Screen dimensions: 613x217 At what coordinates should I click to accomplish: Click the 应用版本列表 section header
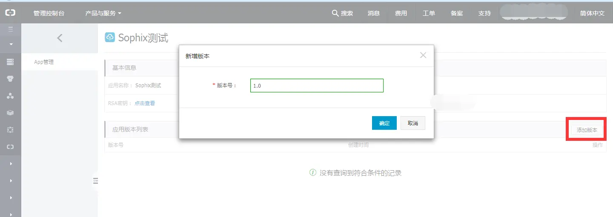click(x=130, y=129)
